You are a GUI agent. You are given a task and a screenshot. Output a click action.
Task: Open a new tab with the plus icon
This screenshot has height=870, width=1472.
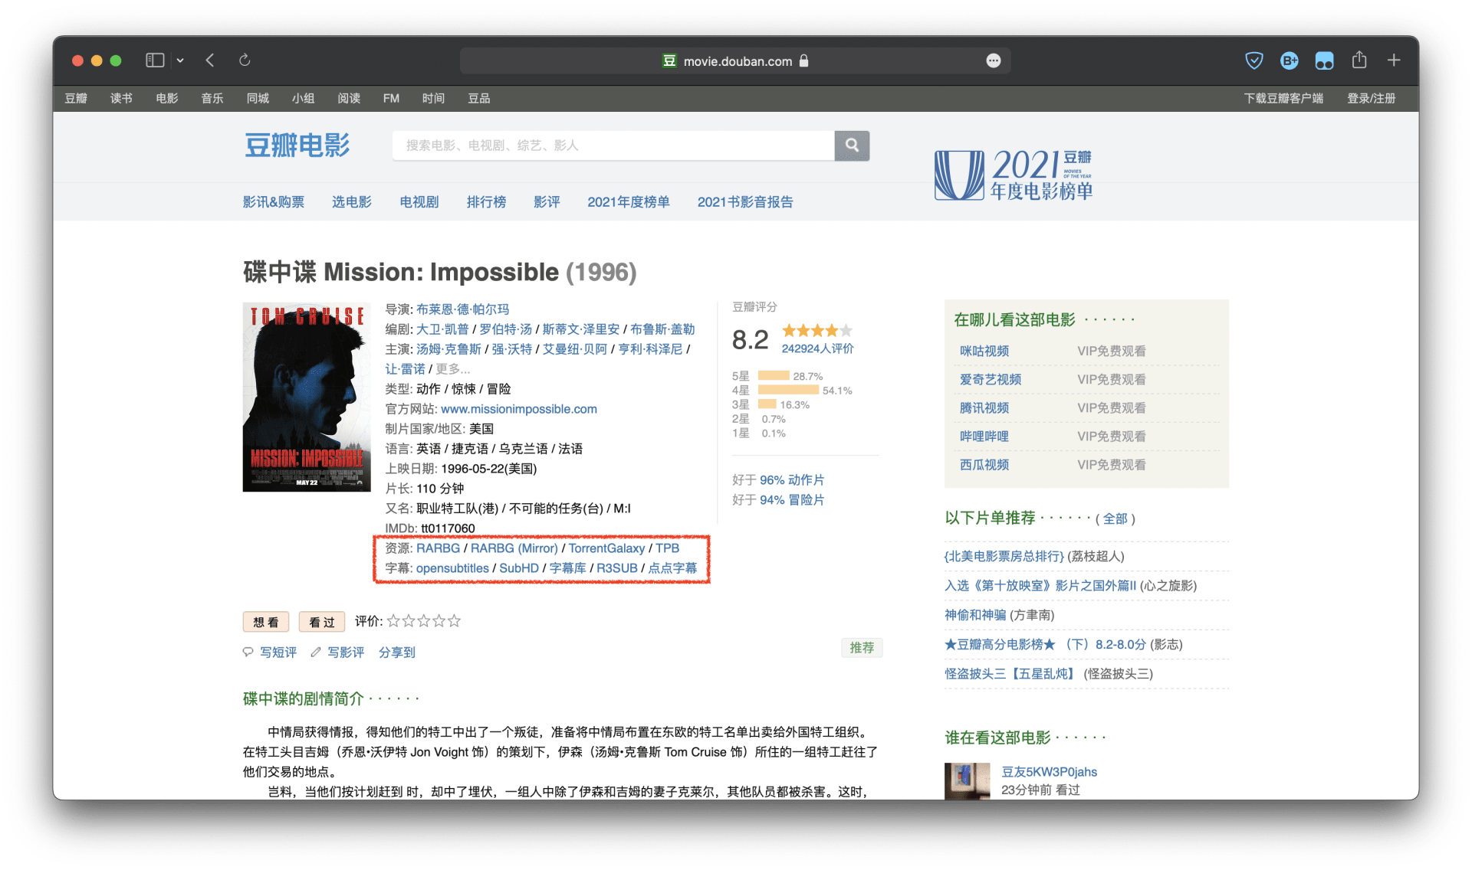point(1393,60)
